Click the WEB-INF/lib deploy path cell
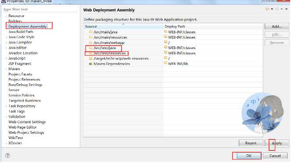Viewport: 291px width, 164px height. [178, 64]
